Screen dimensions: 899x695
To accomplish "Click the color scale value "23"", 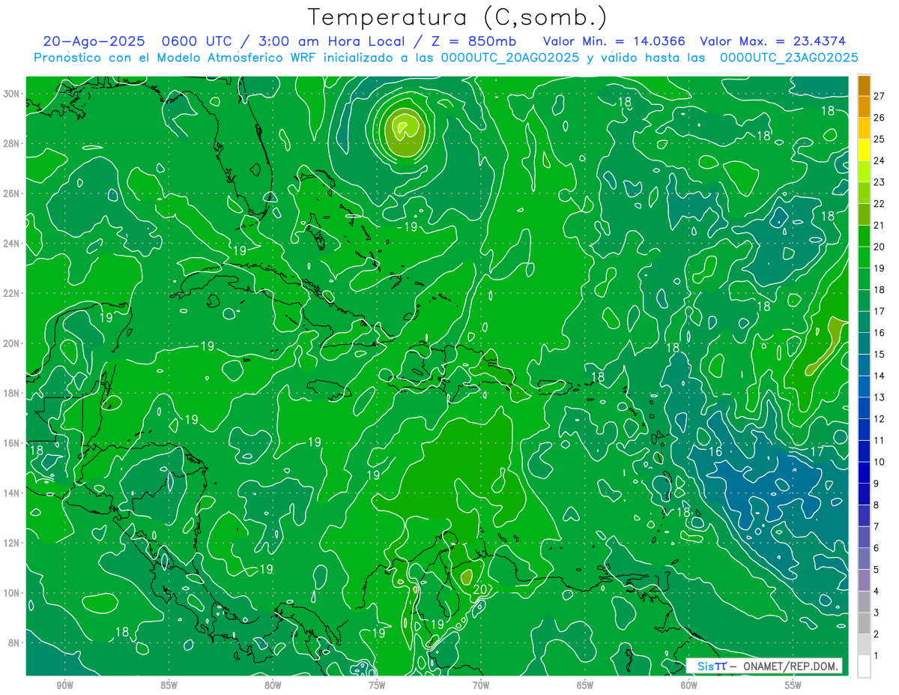I will point(879,182).
